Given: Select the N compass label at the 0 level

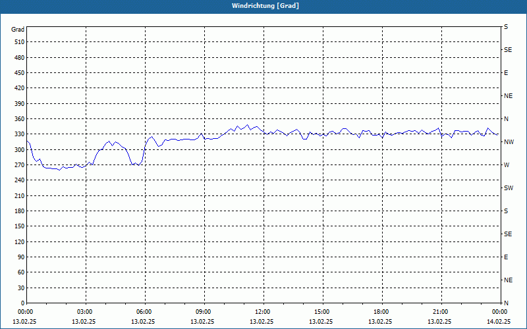Looking at the screenshot, I should tap(506, 303).
